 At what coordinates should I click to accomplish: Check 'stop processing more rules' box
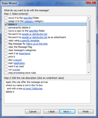coord(6,73)
